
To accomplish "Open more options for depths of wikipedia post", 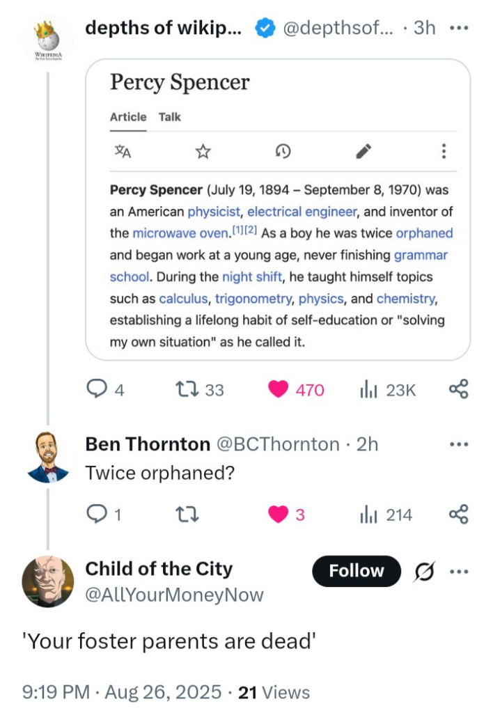I will pos(459,29).
